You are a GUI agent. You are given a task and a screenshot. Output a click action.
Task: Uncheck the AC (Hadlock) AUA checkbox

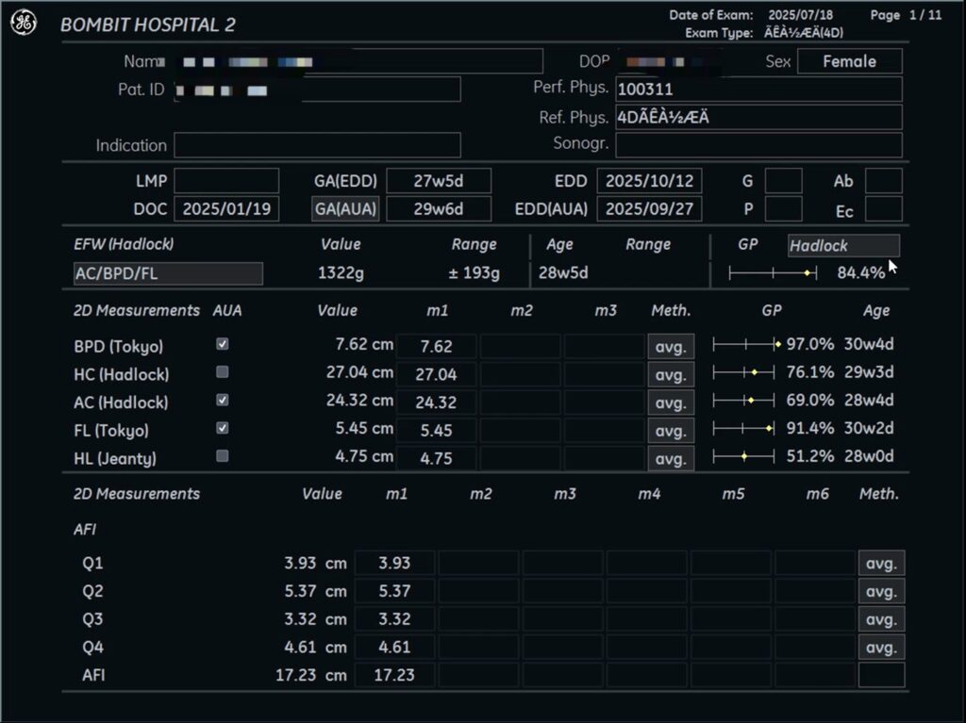pyautogui.click(x=223, y=401)
